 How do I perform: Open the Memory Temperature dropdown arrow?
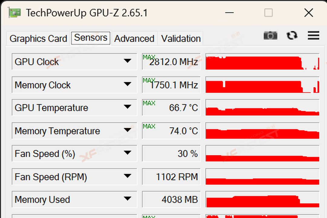(x=127, y=130)
